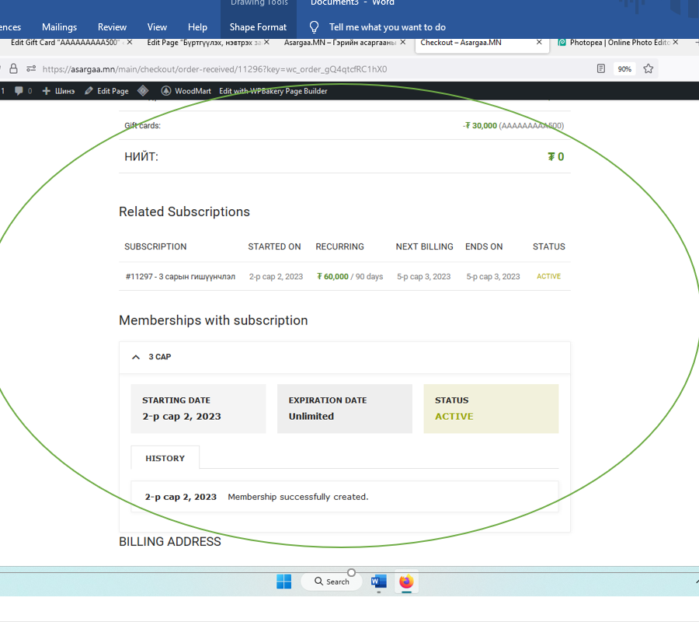Open the Windows Start menu
Image resolution: width=699 pixels, height=622 pixels.
click(x=284, y=582)
